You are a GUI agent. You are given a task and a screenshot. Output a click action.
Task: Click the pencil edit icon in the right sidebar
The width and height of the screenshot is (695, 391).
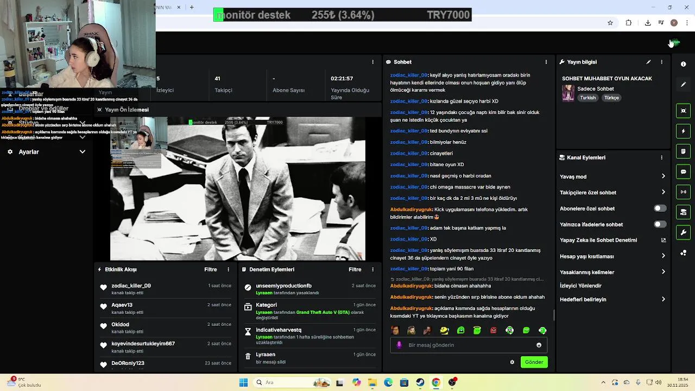coord(683,84)
